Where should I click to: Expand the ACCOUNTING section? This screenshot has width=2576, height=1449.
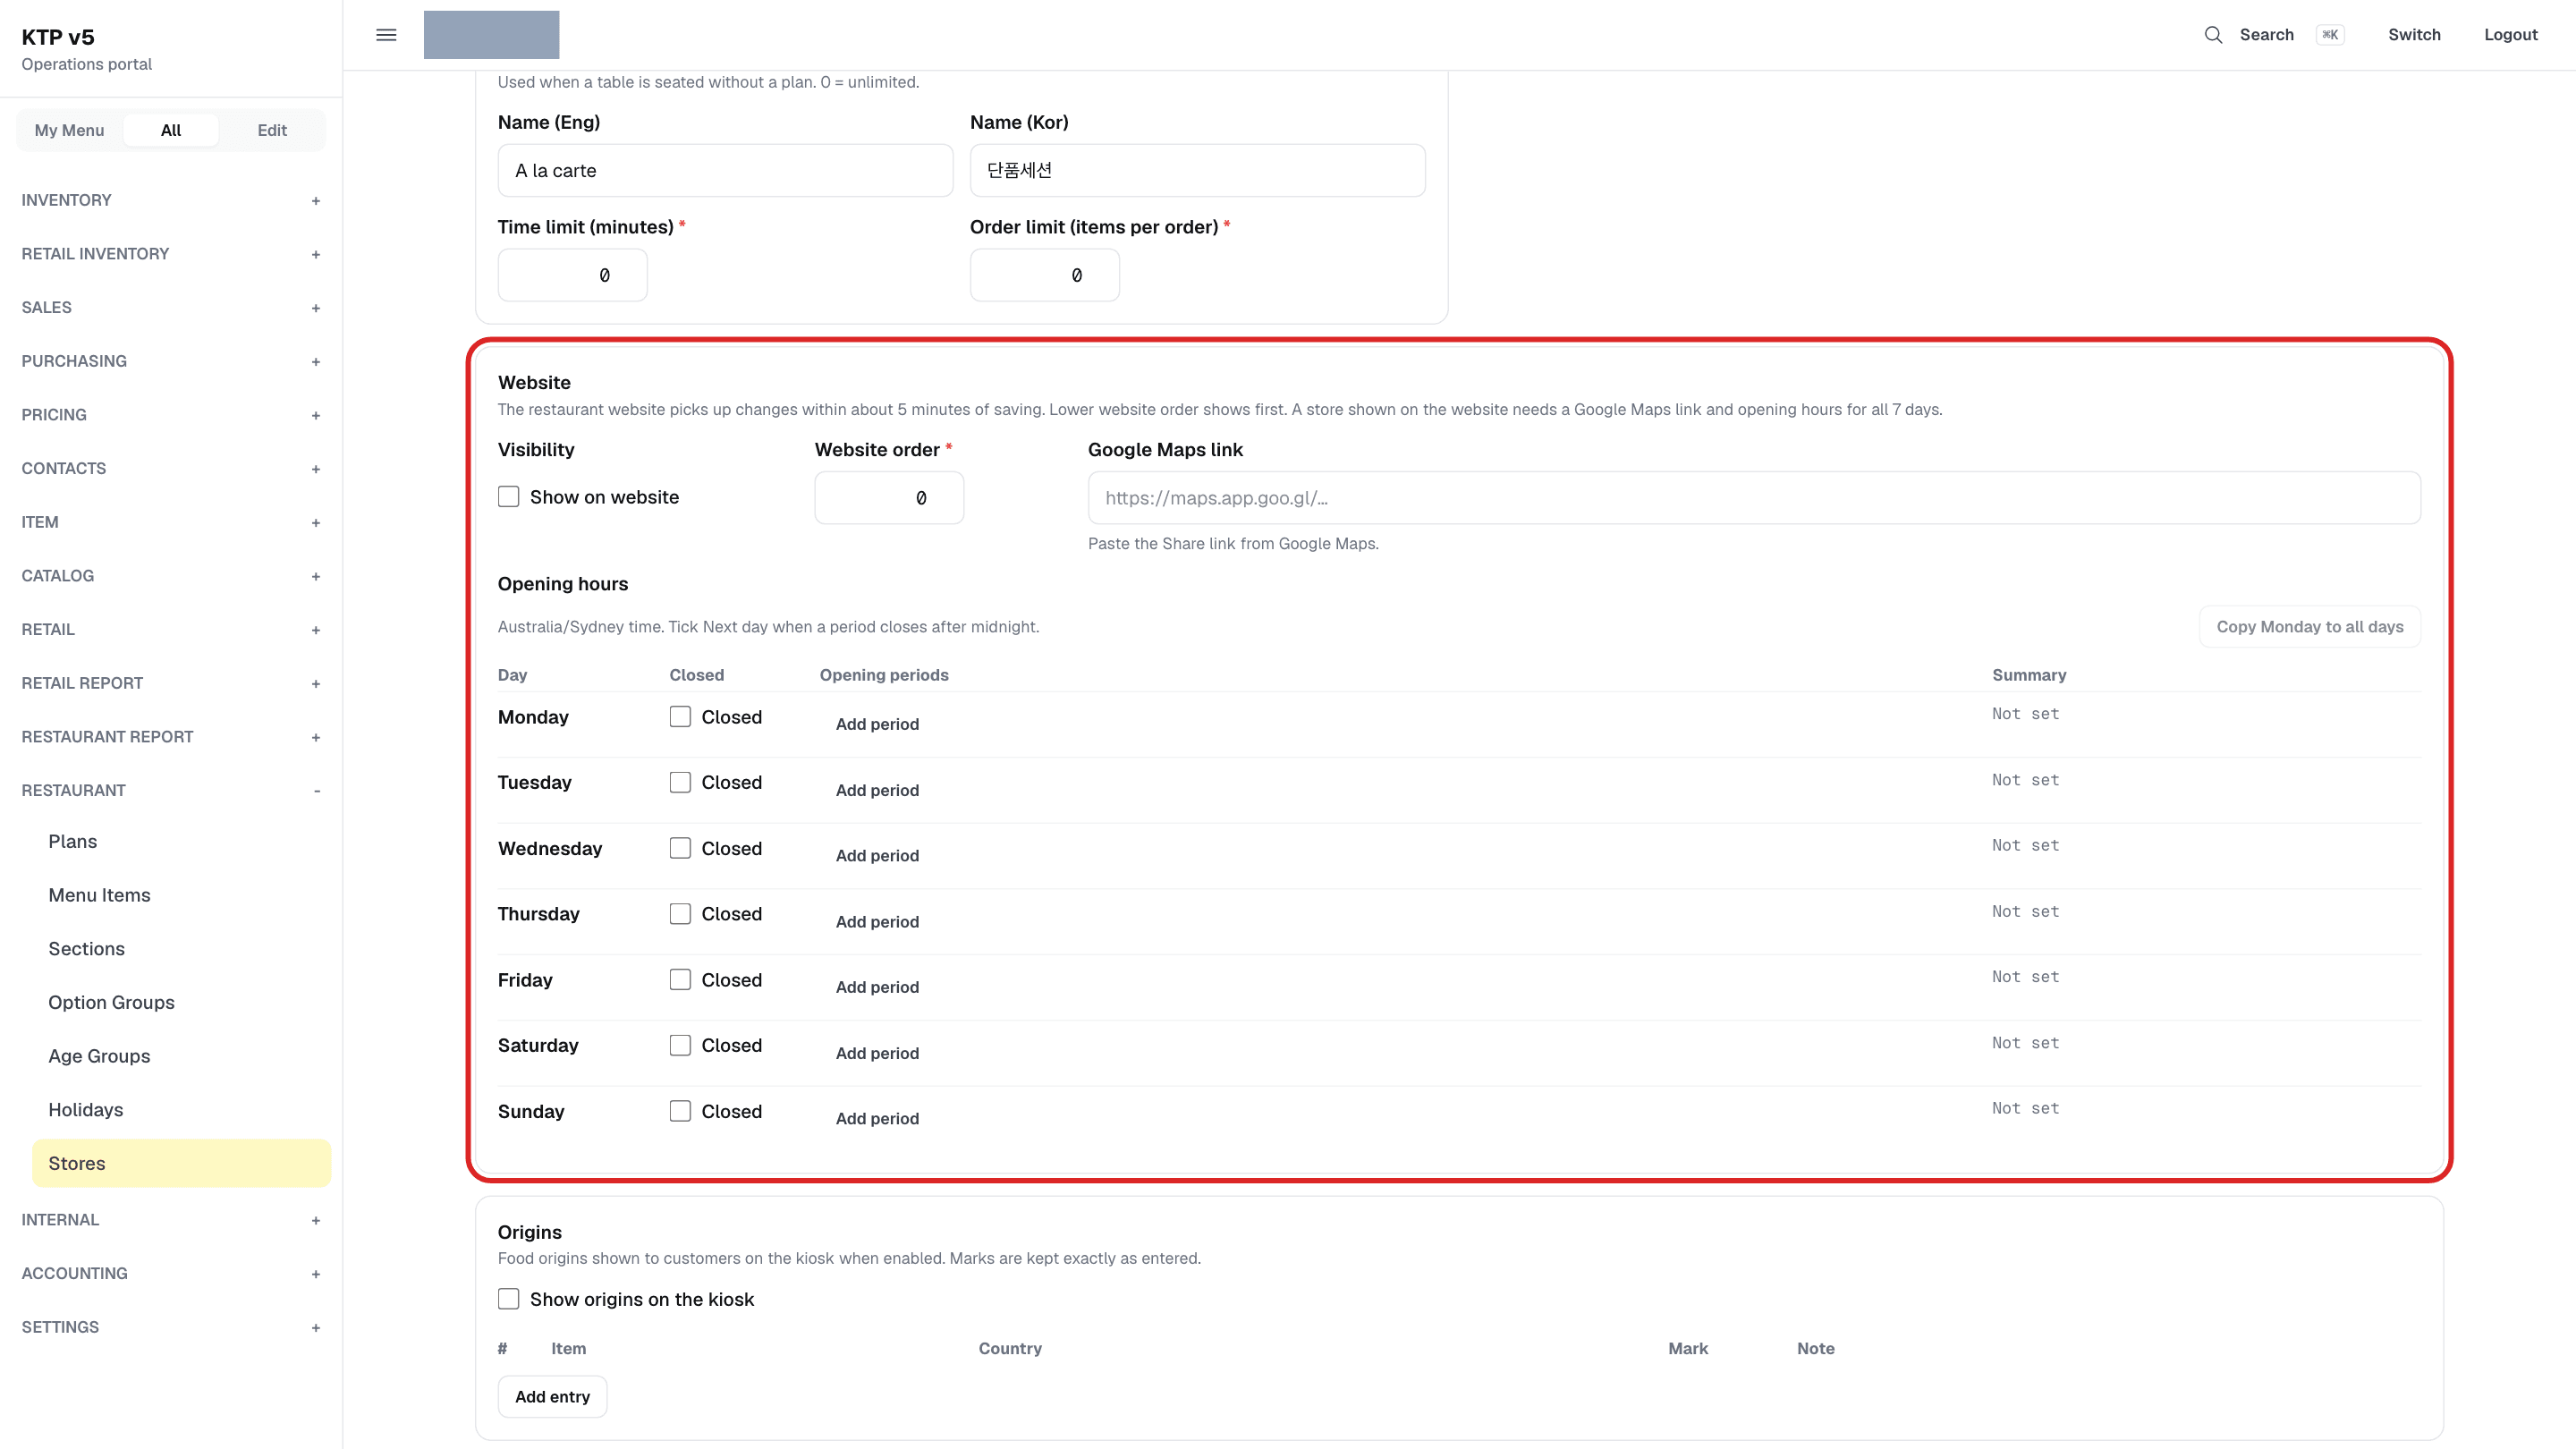tap(171, 1273)
